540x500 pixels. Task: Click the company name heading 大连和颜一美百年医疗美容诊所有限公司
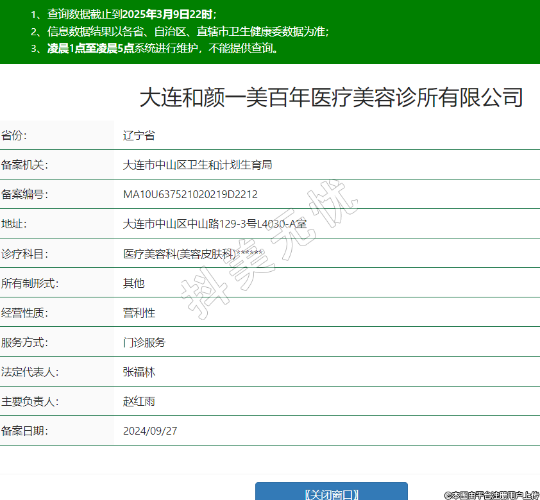[x=331, y=98]
